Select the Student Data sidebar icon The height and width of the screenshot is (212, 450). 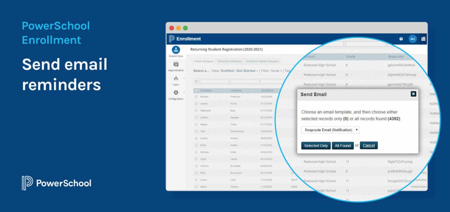click(x=176, y=49)
